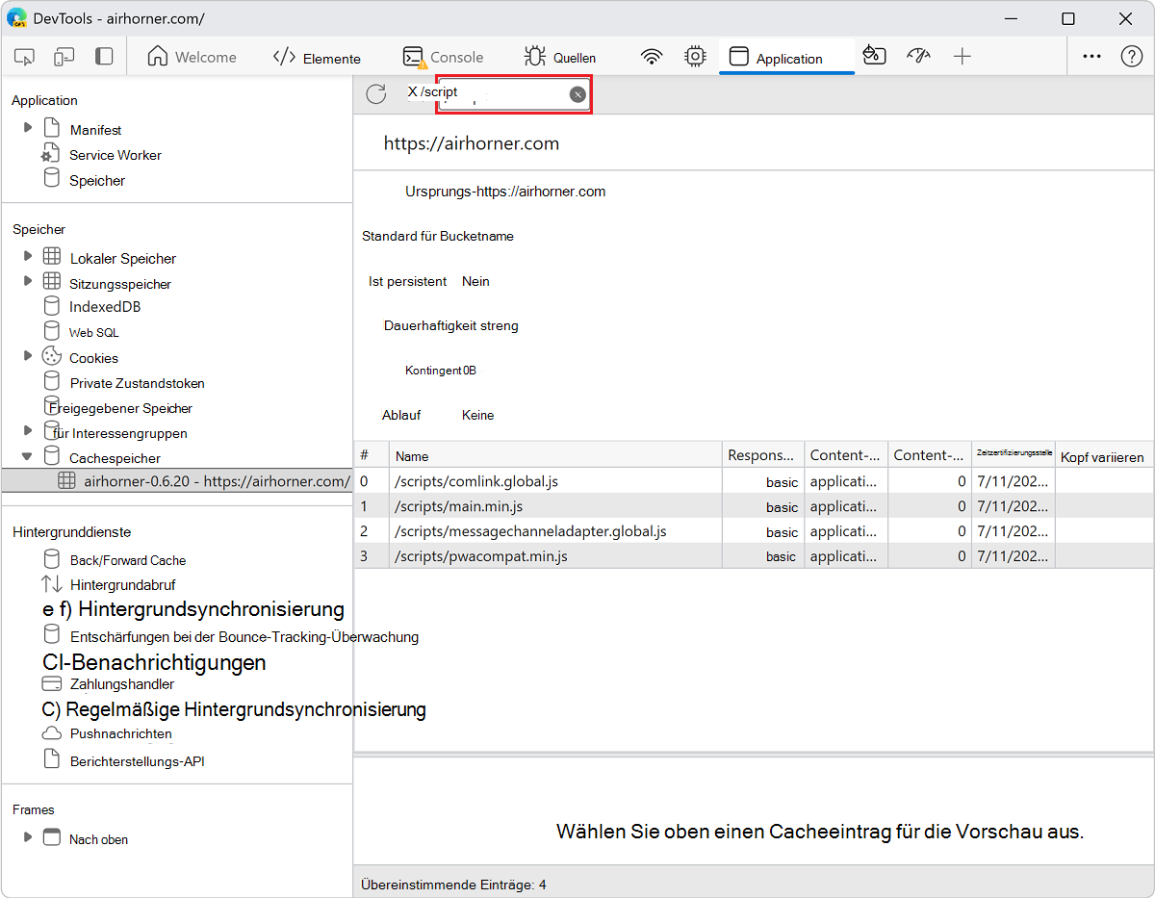Open Manifest in the sidebar

click(95, 130)
